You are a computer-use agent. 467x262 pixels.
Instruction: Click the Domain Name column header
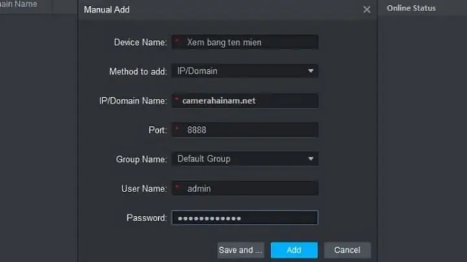coord(18,4)
